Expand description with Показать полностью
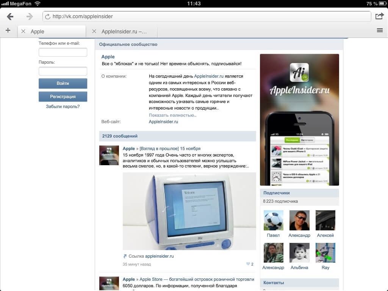The height and width of the screenshot is (291, 388). [172, 115]
